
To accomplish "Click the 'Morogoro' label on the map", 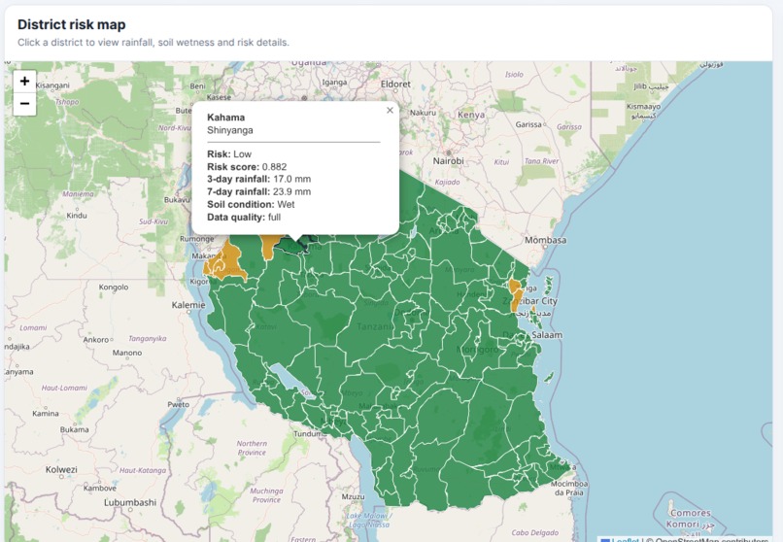I will [477, 350].
